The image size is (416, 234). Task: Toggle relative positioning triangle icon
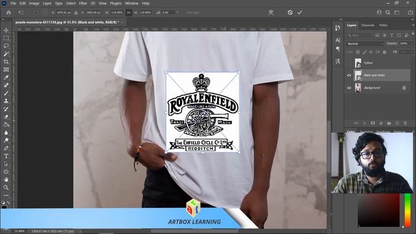click(76, 12)
